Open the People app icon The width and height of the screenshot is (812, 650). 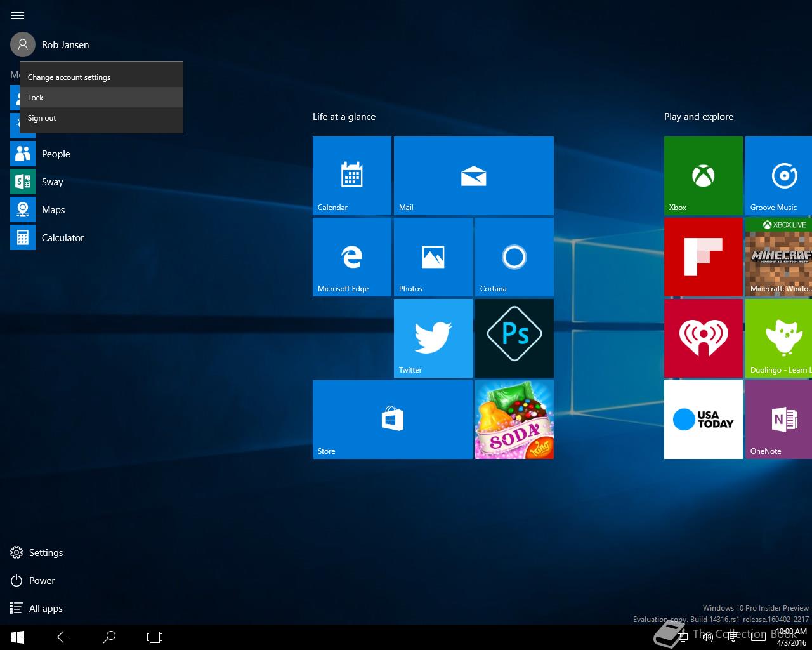[23, 154]
